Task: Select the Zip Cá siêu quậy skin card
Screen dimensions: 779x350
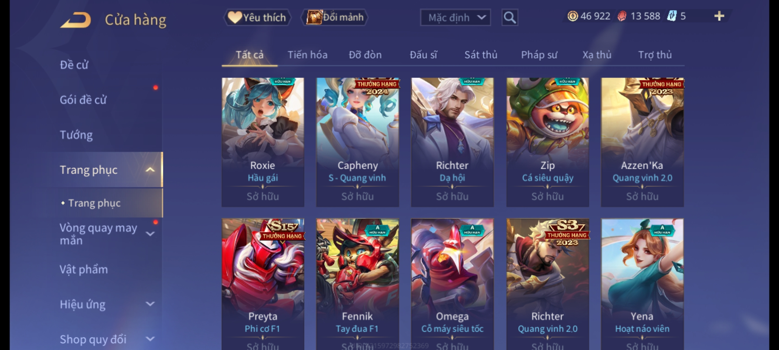Action: [x=548, y=142]
